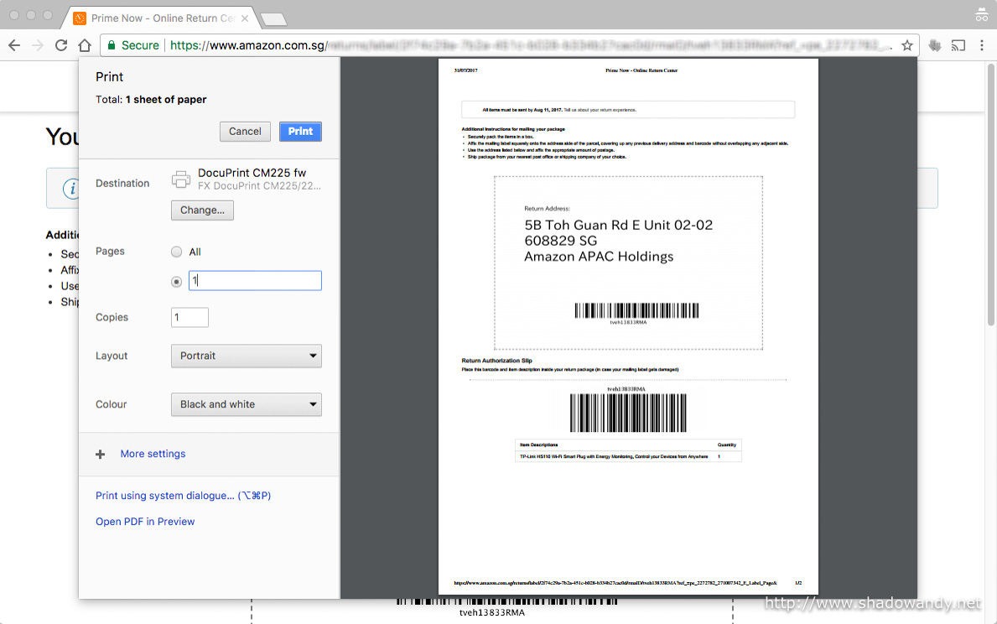The height and width of the screenshot is (624, 997).
Task: Select the Prime Now - Online Return Center tab
Action: pyautogui.click(x=161, y=18)
